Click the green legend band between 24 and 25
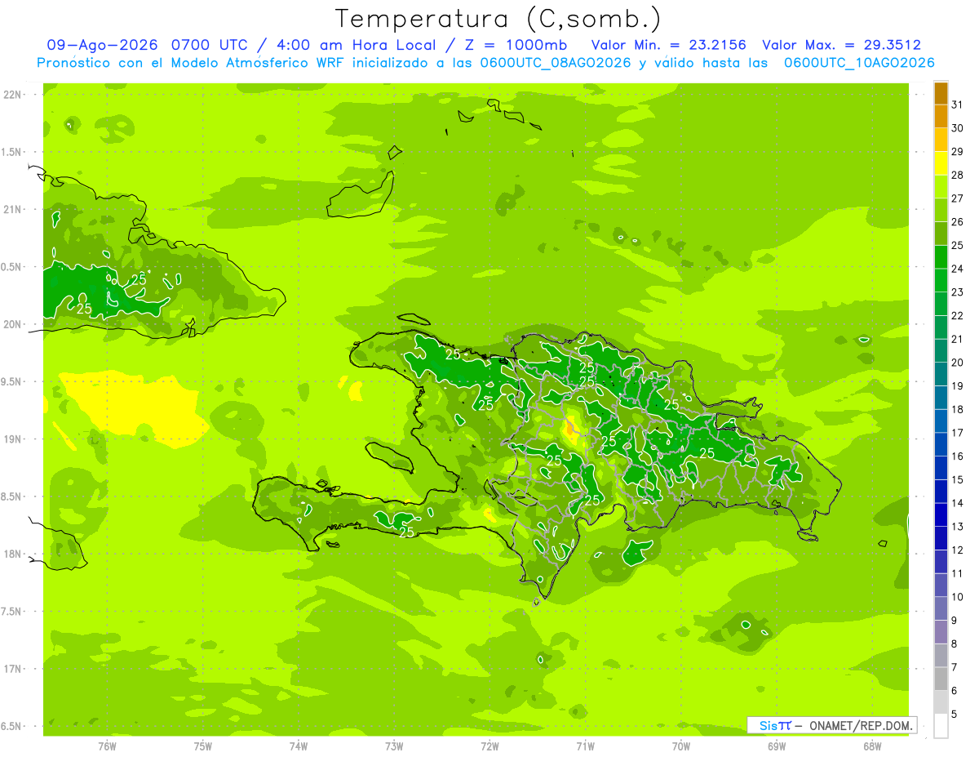 pyautogui.click(x=941, y=257)
